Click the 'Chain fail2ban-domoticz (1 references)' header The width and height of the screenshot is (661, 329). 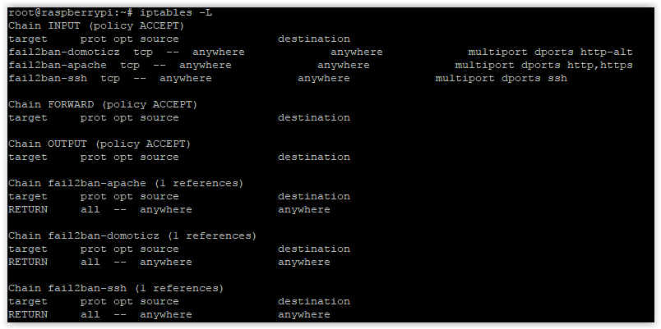132,235
